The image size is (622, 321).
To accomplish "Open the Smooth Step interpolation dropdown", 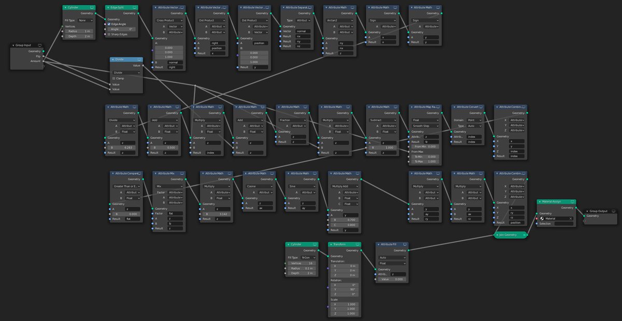I will pos(425,126).
